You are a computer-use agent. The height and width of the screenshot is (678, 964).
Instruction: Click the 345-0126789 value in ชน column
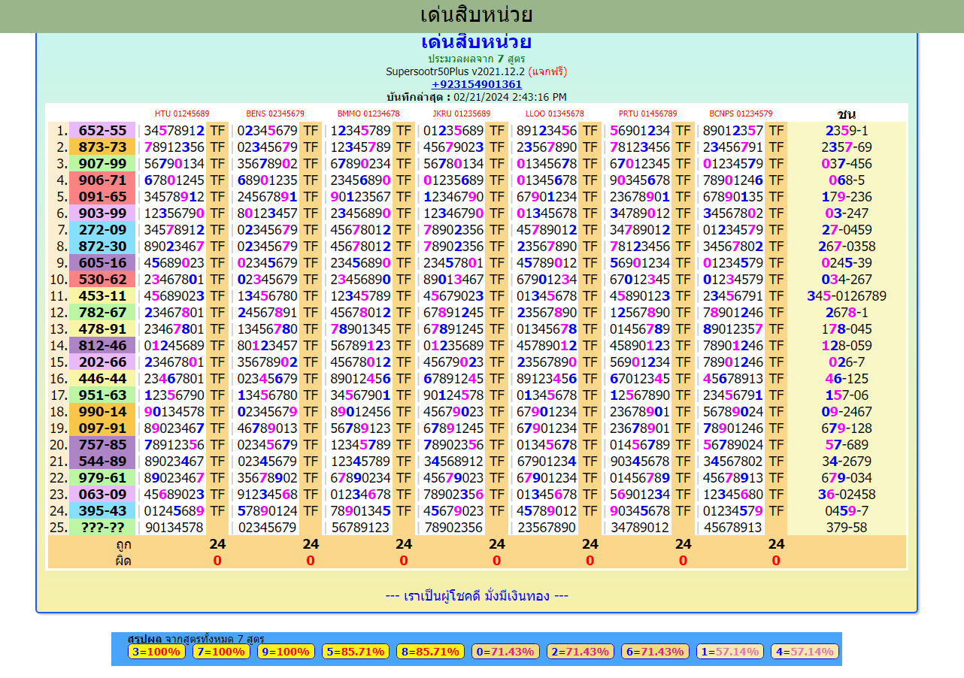coord(847,295)
